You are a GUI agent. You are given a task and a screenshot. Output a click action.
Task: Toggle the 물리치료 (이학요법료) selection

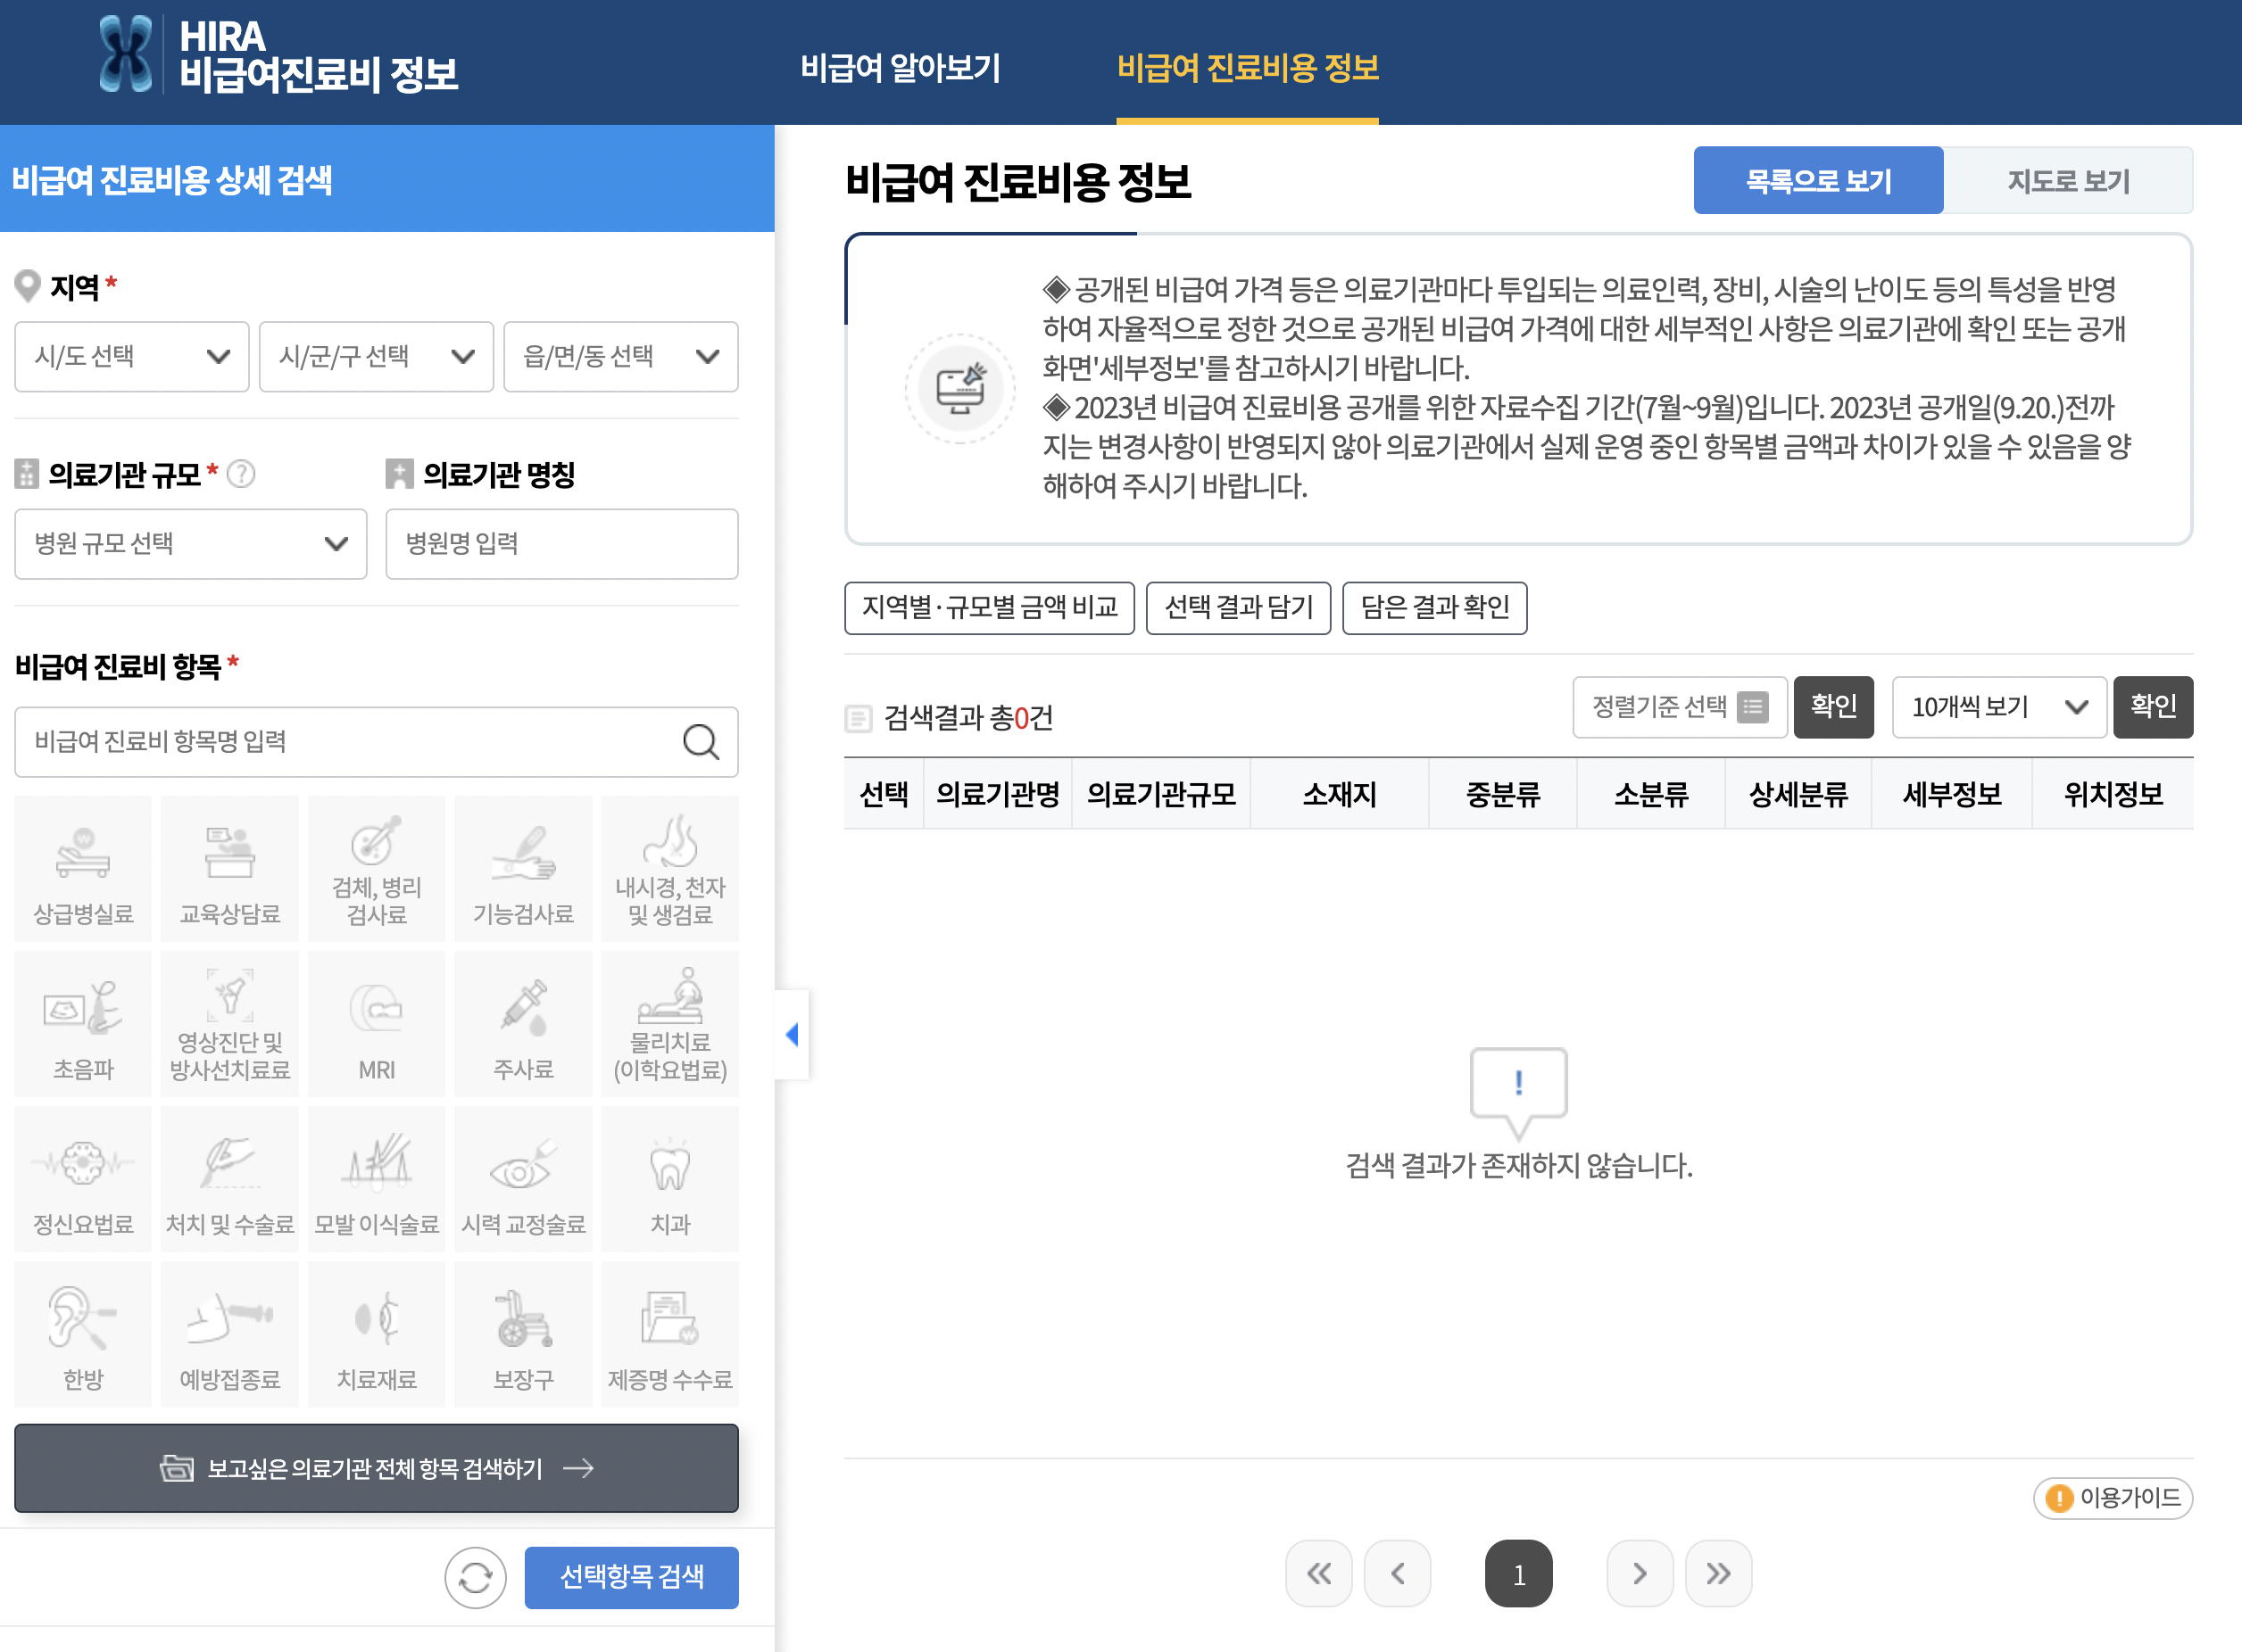click(x=669, y=1022)
